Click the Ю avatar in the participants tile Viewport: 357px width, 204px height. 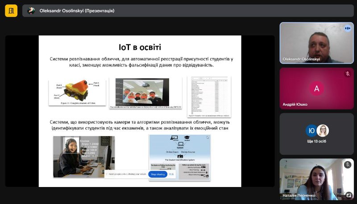pos(311,130)
